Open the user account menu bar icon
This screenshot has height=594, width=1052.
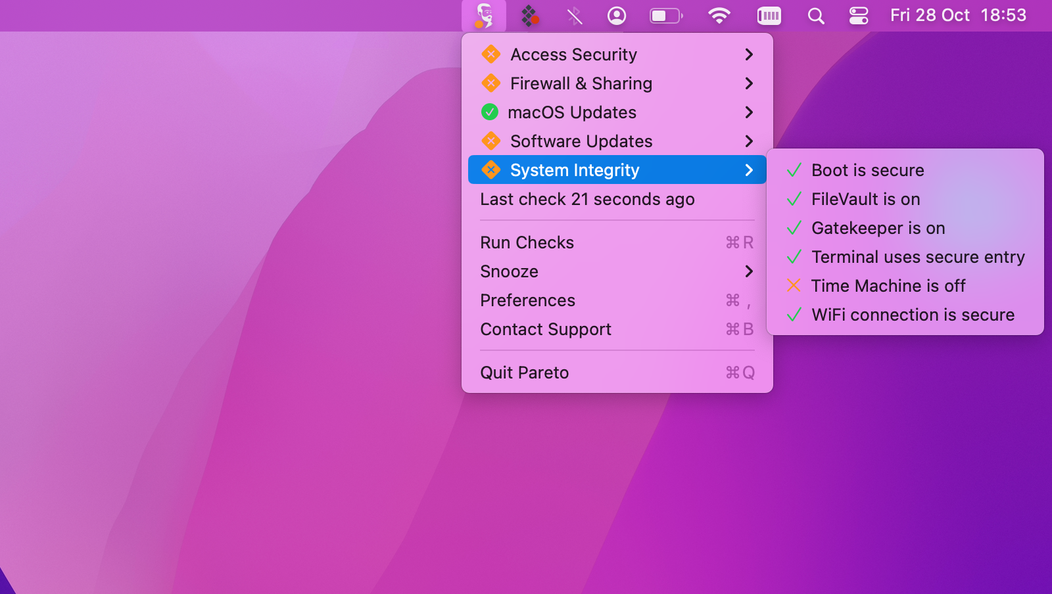tap(617, 16)
